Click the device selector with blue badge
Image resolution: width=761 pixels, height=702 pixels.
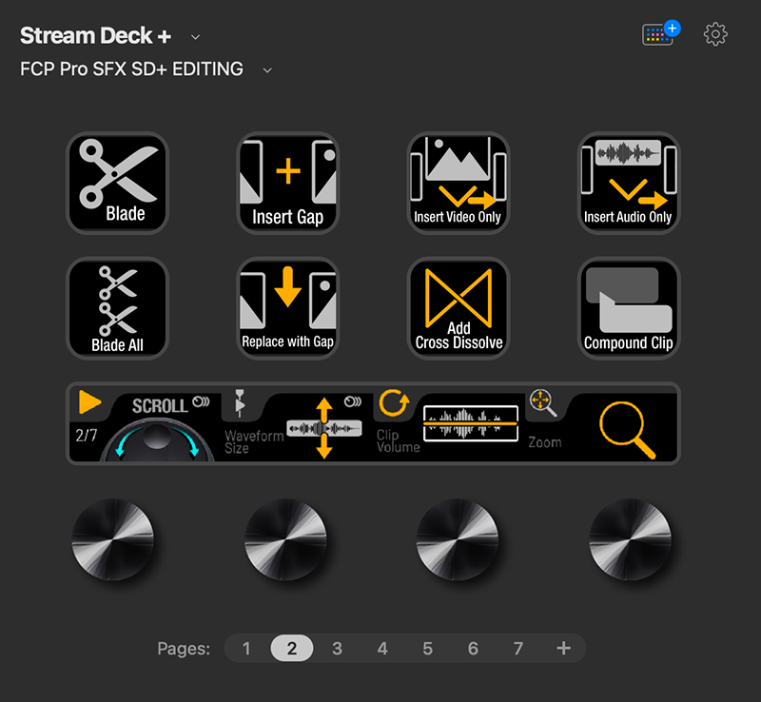pos(656,32)
